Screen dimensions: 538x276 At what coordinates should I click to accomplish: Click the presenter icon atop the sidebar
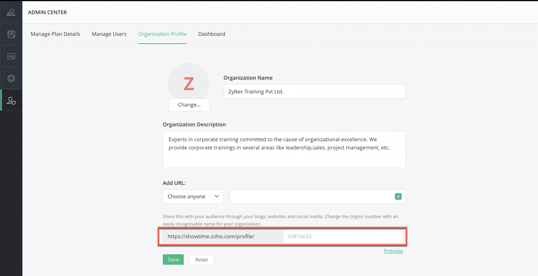click(11, 12)
